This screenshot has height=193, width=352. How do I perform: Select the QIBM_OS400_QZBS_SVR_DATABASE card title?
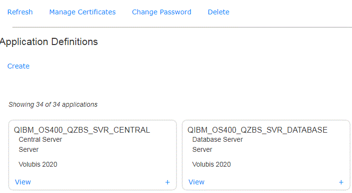coord(258,130)
